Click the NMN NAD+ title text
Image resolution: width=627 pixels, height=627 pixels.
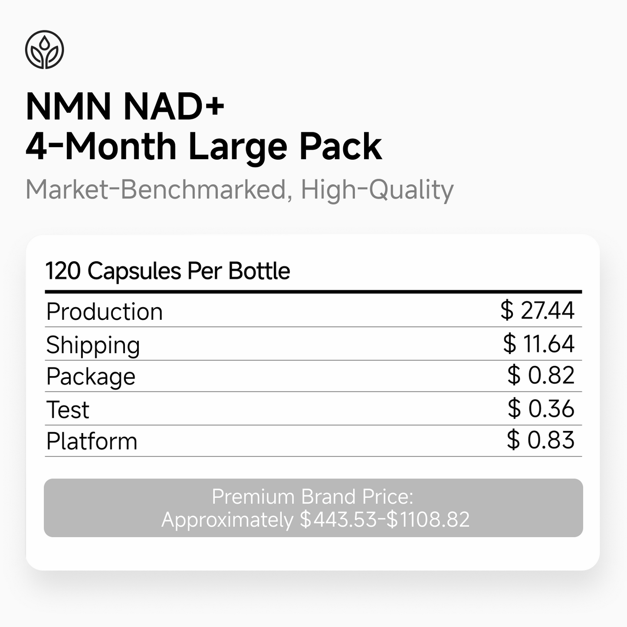click(125, 106)
